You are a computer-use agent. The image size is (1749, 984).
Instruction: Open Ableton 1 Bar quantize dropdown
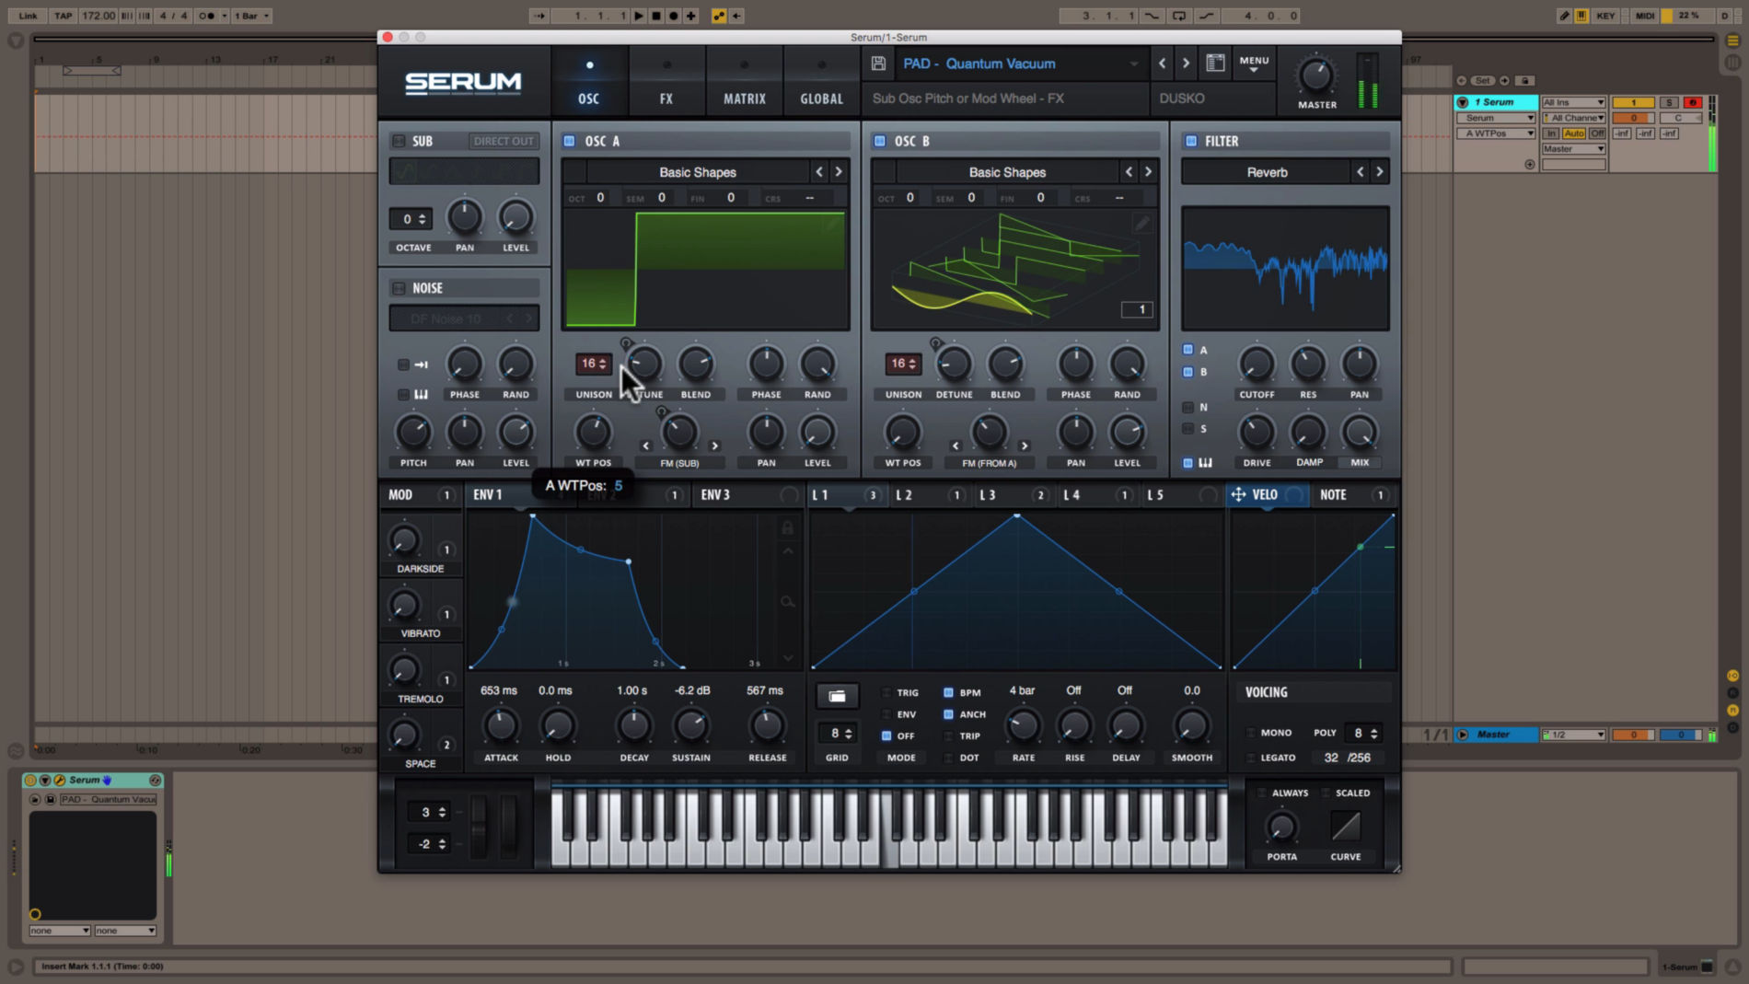[x=250, y=16]
